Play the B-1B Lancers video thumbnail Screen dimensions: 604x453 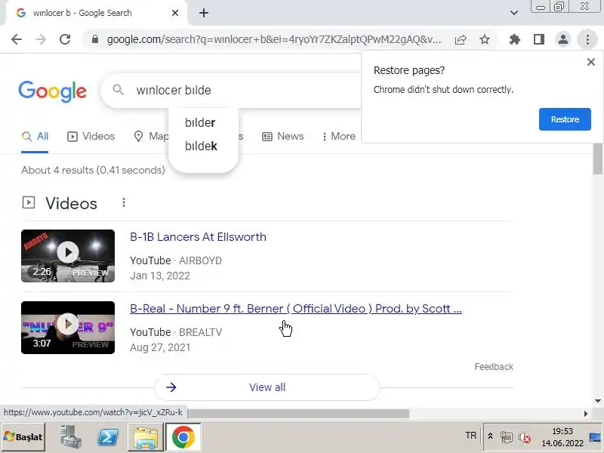68,256
